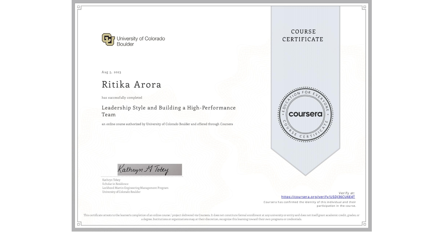The height and width of the screenshot is (232, 444).
Task: Click the 'Verify at:' label
Action: tap(347, 193)
